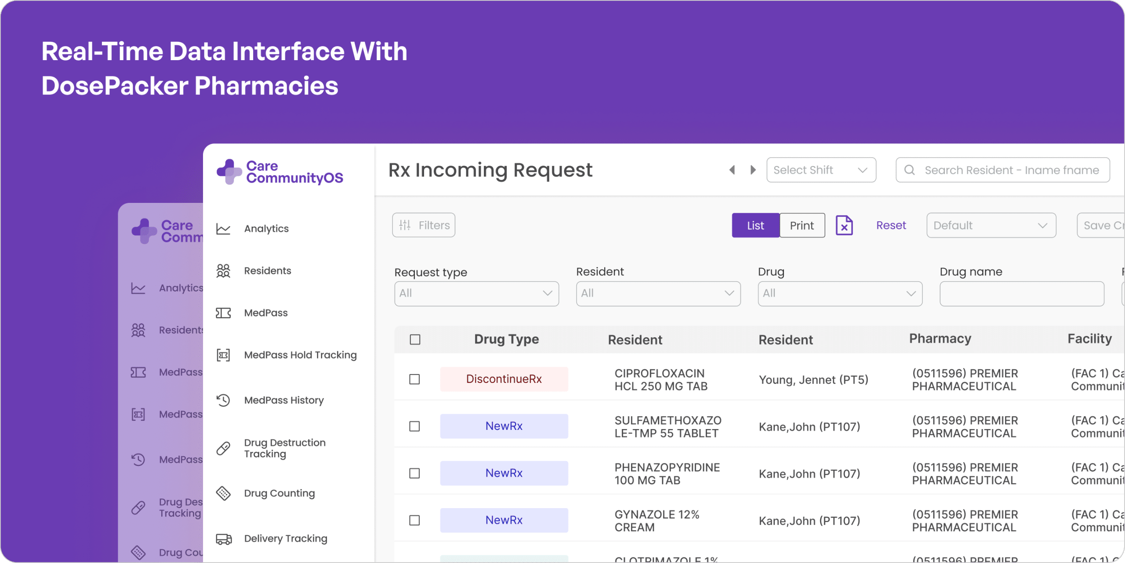Click the Drug name text field
Image resolution: width=1125 pixels, height=563 pixels.
(1022, 293)
